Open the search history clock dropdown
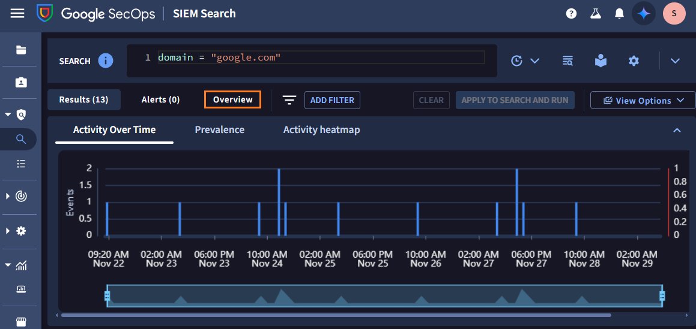Viewport: 696px width, 329px height. [x=525, y=61]
